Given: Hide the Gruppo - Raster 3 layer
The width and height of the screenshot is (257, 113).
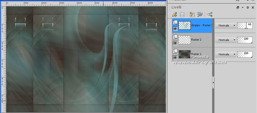Looking at the screenshot, I should pyautogui.click(x=175, y=29).
